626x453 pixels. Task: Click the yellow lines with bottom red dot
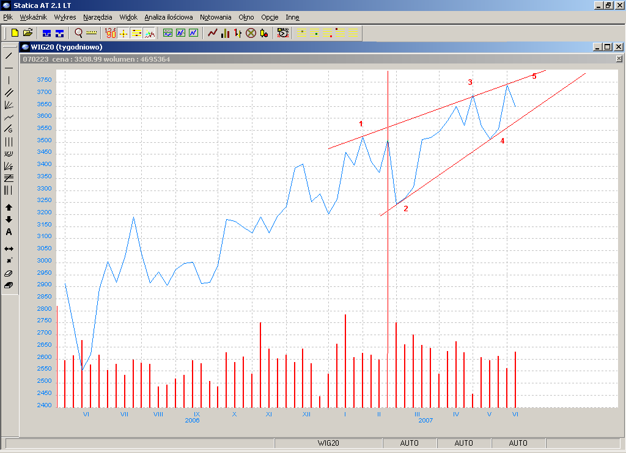point(328,33)
